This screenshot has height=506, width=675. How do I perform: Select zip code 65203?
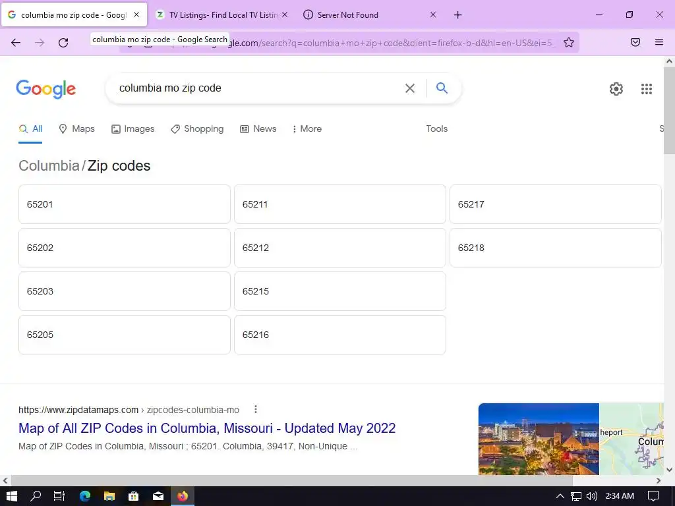coord(125,291)
